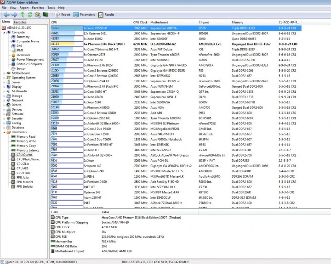331x264 pixels.
Task: Sort by the Motherboard column header
Action: 173,22
